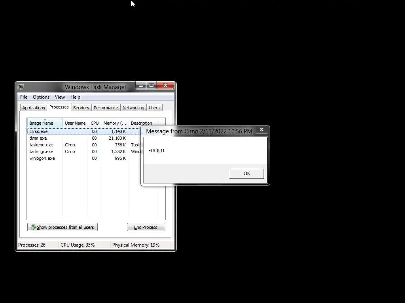Minimize the Windows Task Manager window

pyautogui.click(x=141, y=85)
